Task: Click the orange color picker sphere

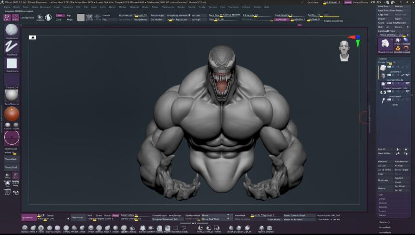Action: 11,114
